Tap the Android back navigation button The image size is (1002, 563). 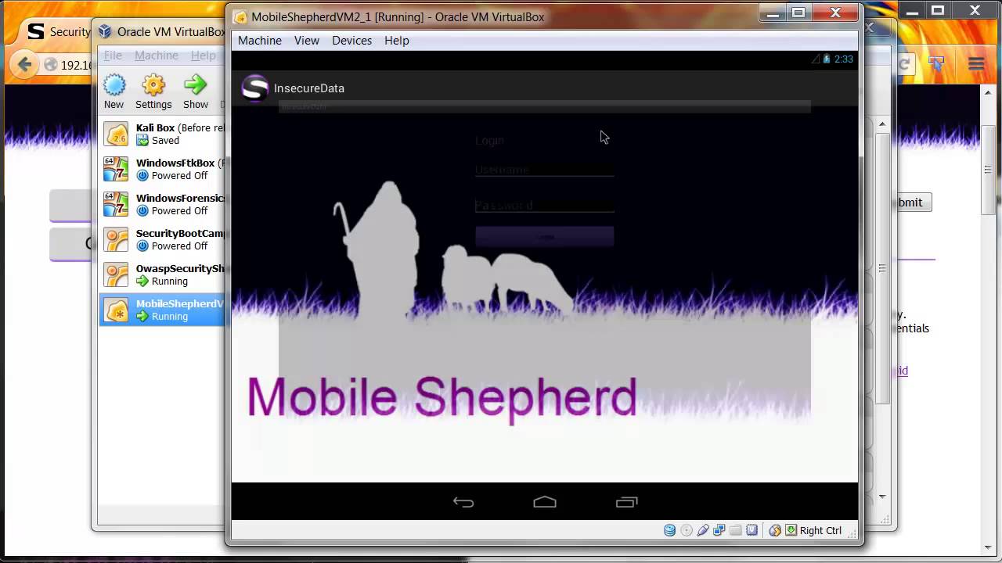(463, 502)
